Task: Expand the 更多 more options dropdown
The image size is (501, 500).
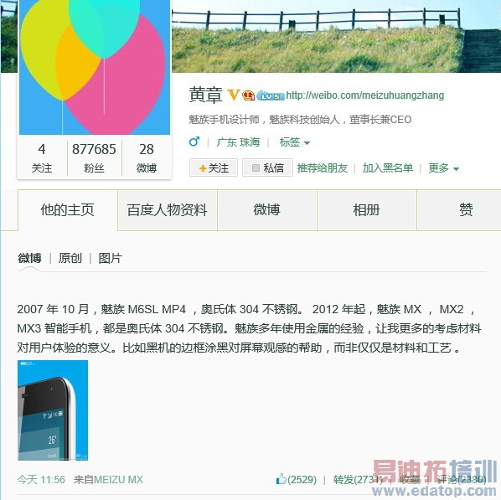Action: point(443,168)
